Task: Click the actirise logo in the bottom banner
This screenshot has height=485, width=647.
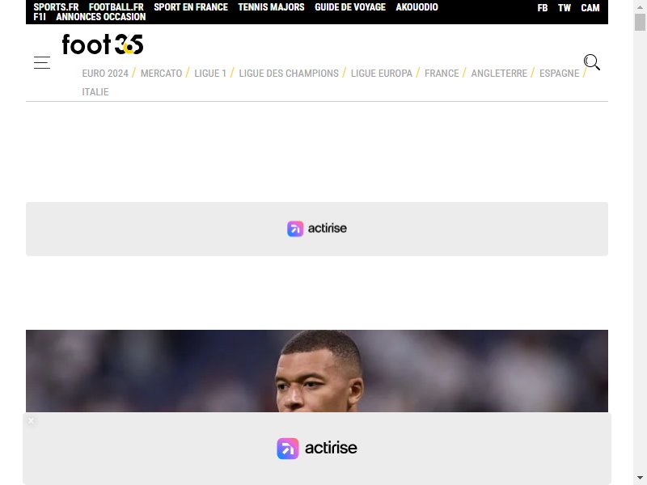Action: [317, 449]
